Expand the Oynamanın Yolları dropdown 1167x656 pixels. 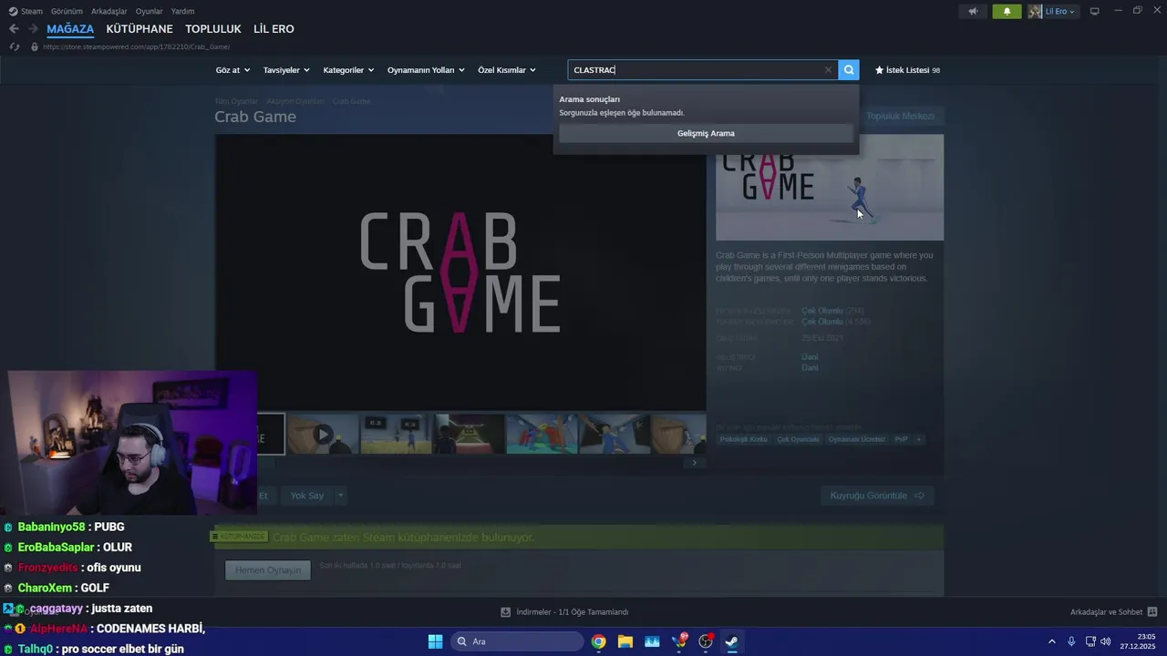click(426, 70)
